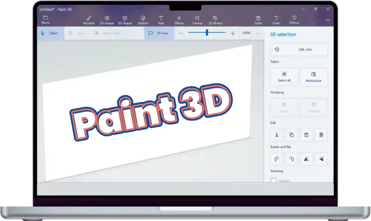Open the Brushes tool
The height and width of the screenshot is (221, 371).
point(89,20)
